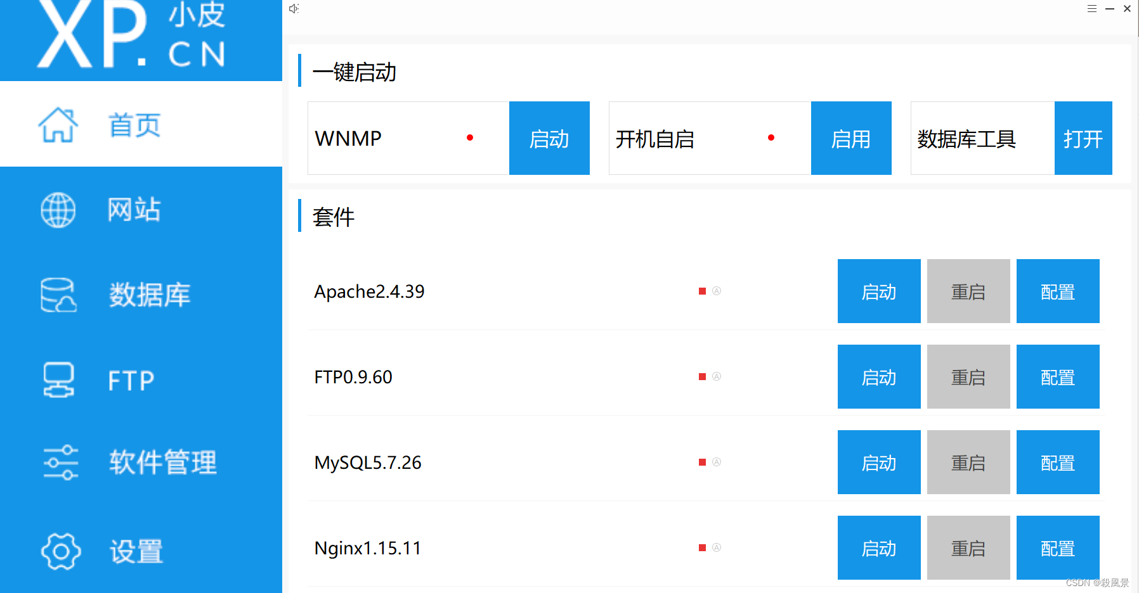Viewport: 1139px width, 593px height.
Task: Minimize the phpstudy window
Action: (x=1110, y=9)
